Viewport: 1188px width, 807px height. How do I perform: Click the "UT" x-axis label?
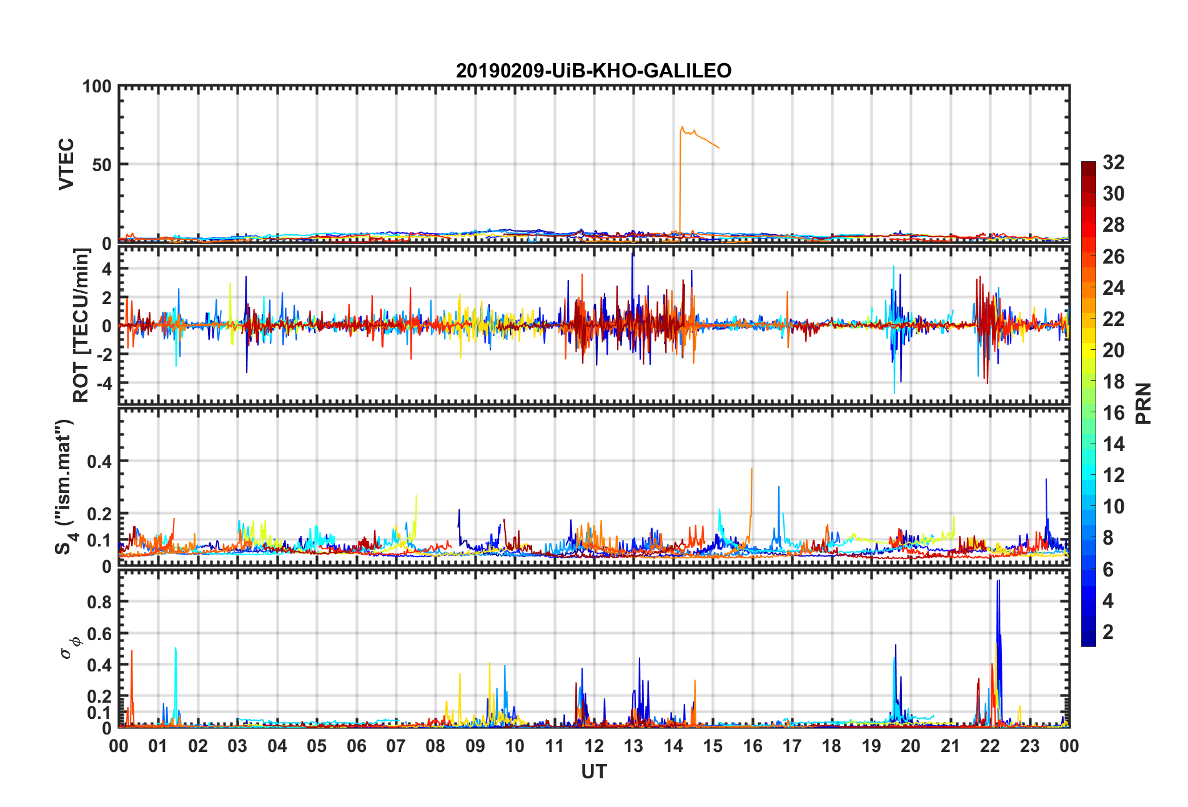(x=593, y=772)
